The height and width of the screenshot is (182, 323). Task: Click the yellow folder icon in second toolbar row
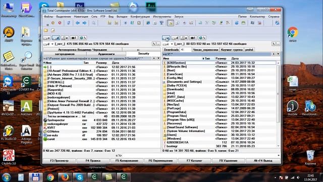46,30
